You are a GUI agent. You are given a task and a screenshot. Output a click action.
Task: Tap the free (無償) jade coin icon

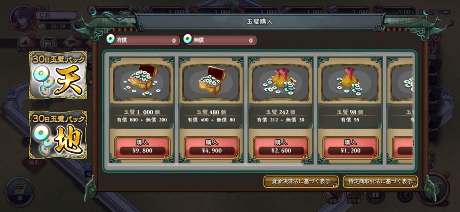pyautogui.click(x=188, y=39)
